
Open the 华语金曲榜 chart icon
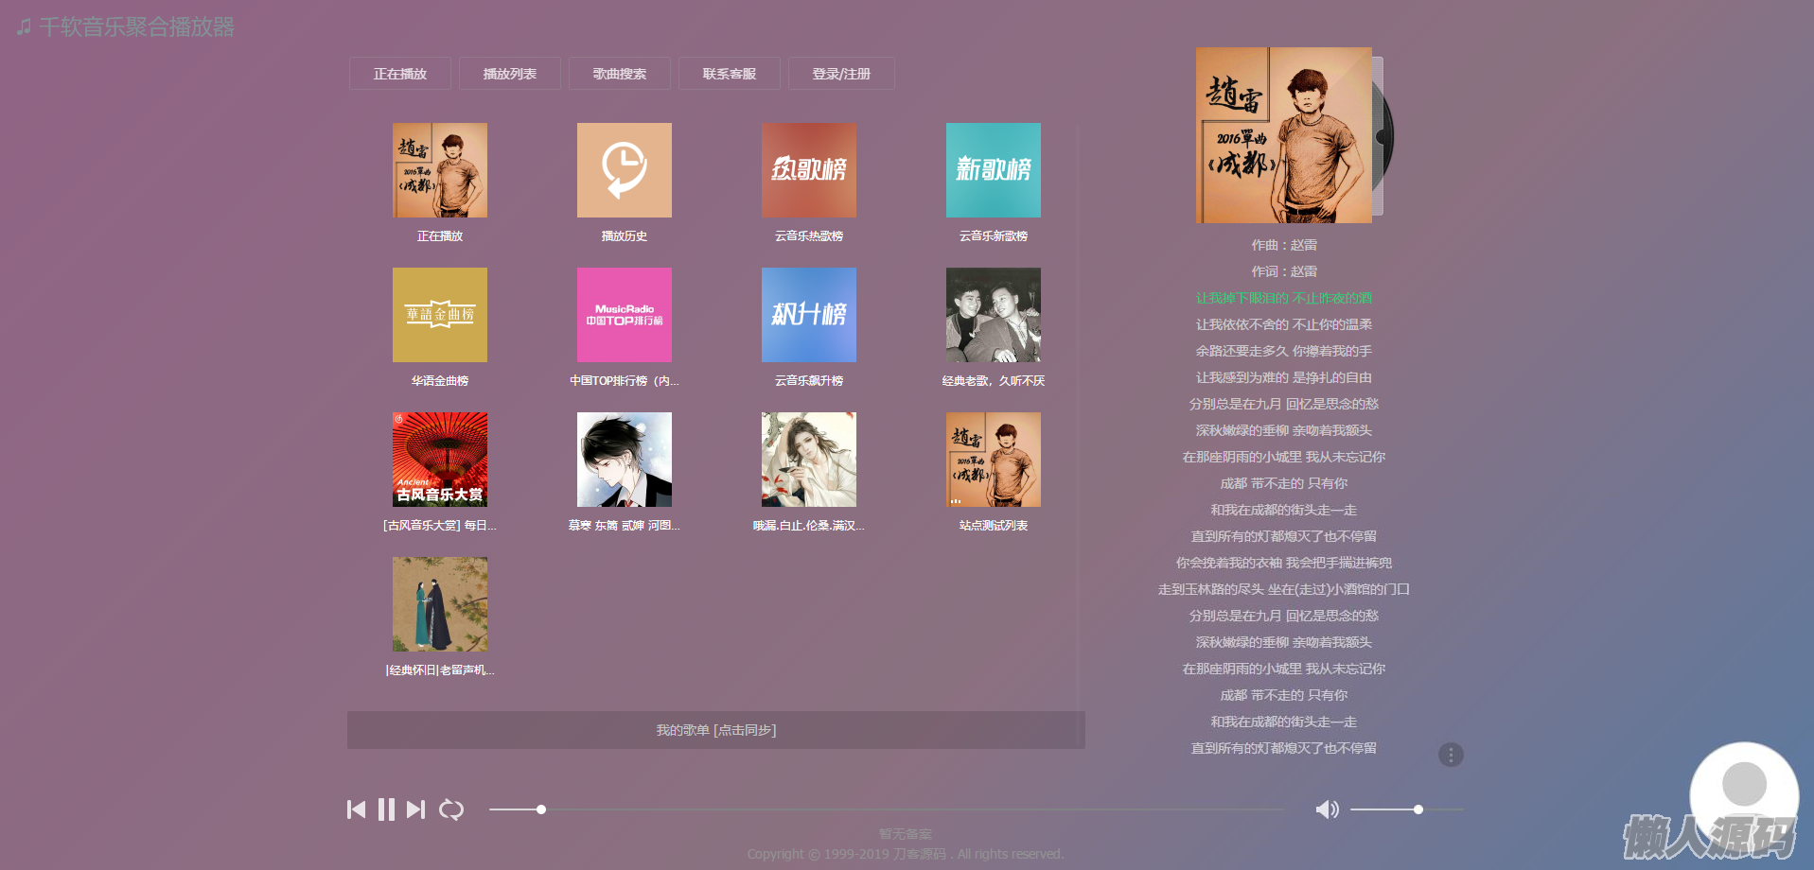[x=440, y=315]
